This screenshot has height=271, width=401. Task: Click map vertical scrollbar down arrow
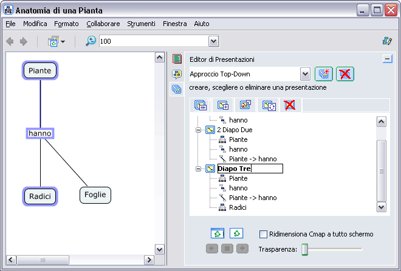click(160, 249)
